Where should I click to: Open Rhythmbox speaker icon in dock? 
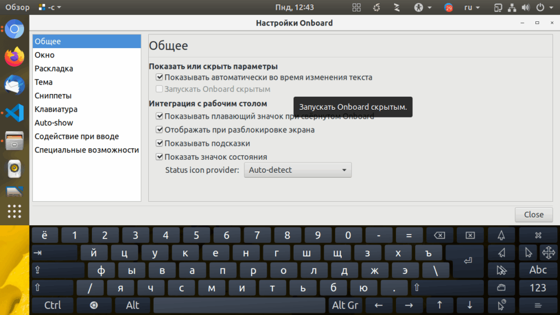click(14, 168)
